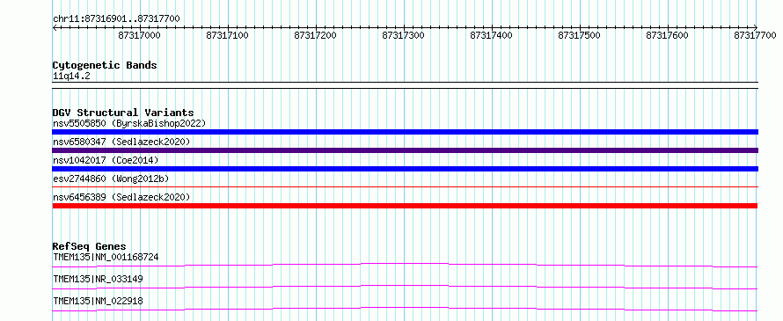783x321 pixels.
Task: Open transcript TMEM135|NR_033149 label
Action: coord(98,279)
